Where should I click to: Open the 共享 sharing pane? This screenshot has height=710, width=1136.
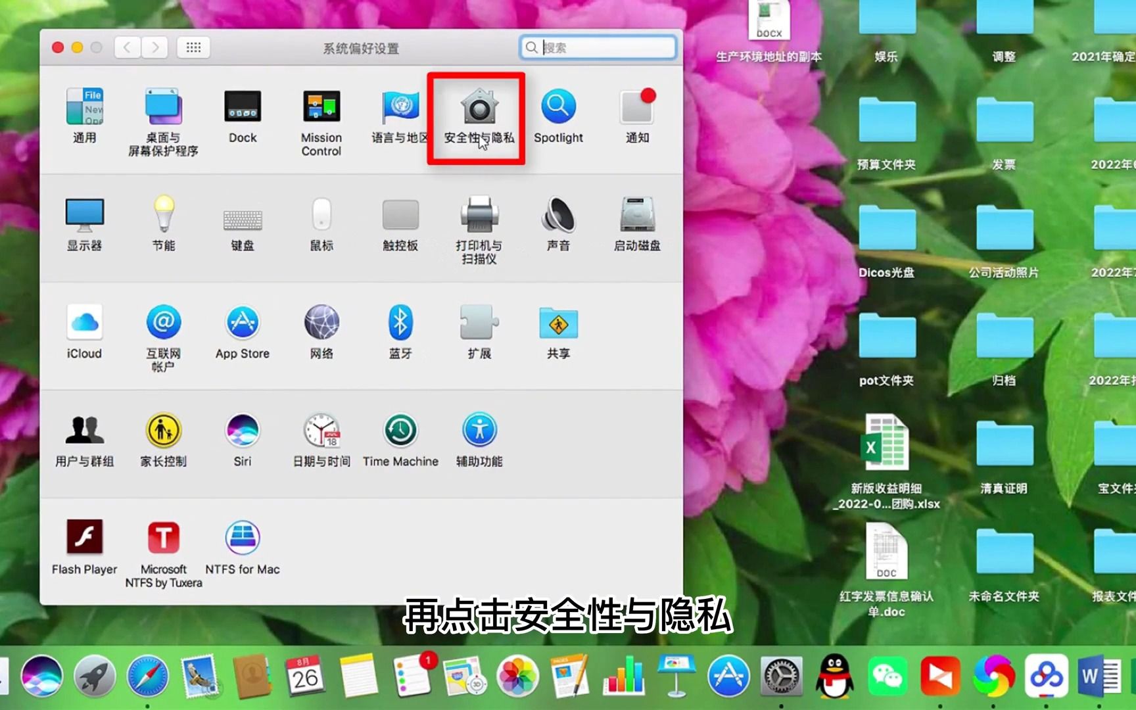(557, 324)
